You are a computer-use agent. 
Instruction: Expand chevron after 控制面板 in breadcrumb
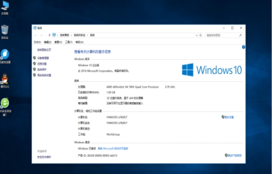click(72, 35)
